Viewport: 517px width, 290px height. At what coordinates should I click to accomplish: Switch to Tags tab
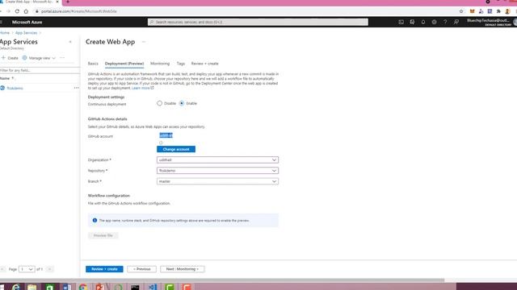[x=181, y=64]
